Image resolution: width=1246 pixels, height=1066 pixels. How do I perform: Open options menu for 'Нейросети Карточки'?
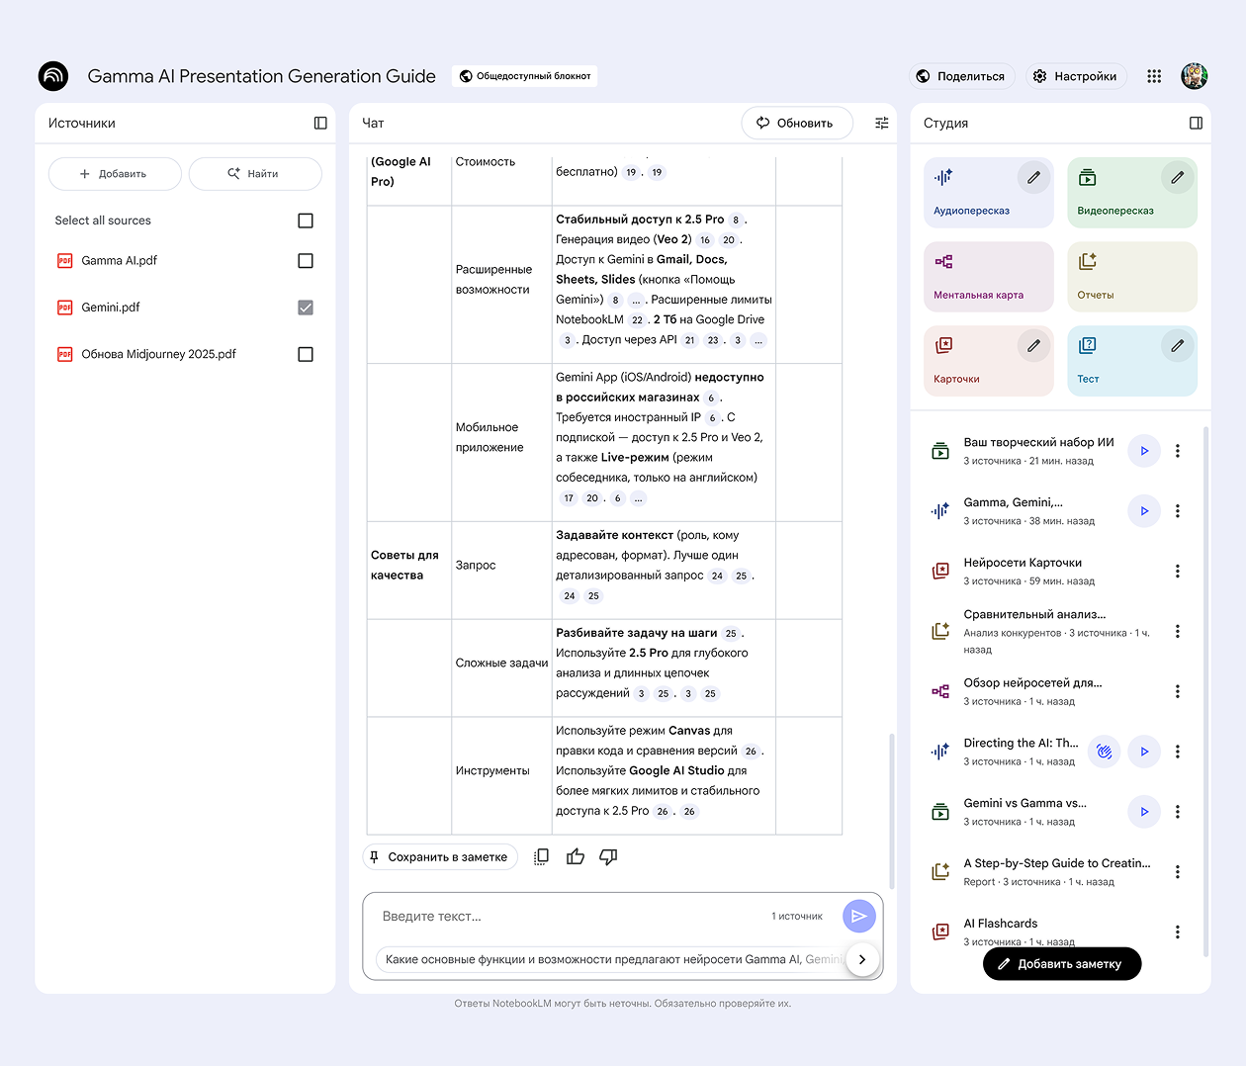(1177, 572)
